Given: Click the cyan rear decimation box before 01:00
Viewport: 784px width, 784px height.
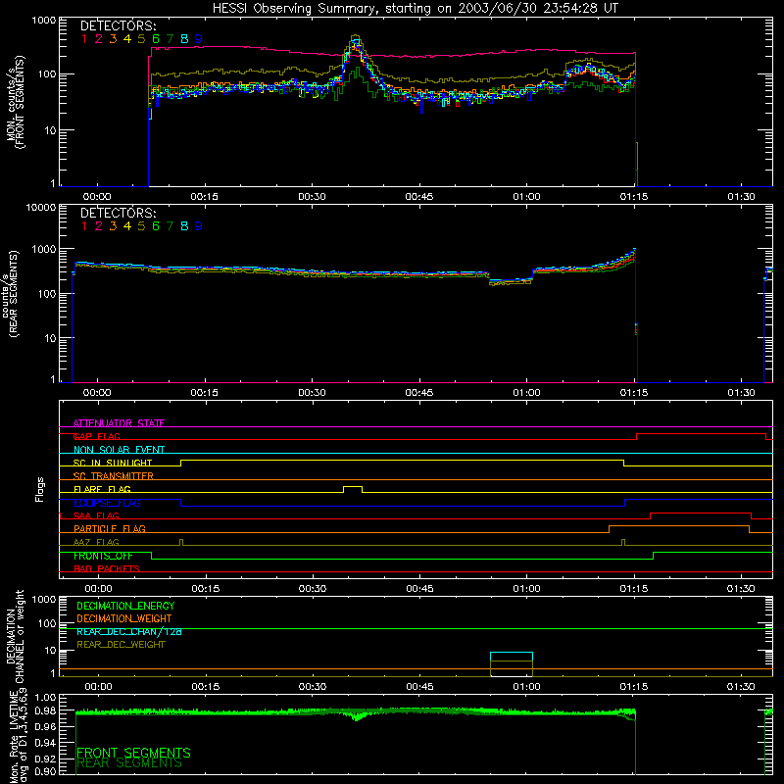Looking at the screenshot, I should click(x=512, y=657).
